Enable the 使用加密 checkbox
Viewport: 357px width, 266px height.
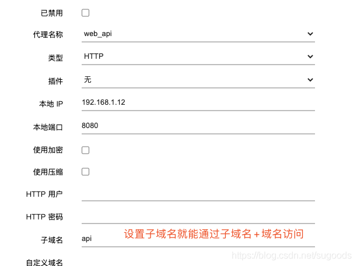86,150
